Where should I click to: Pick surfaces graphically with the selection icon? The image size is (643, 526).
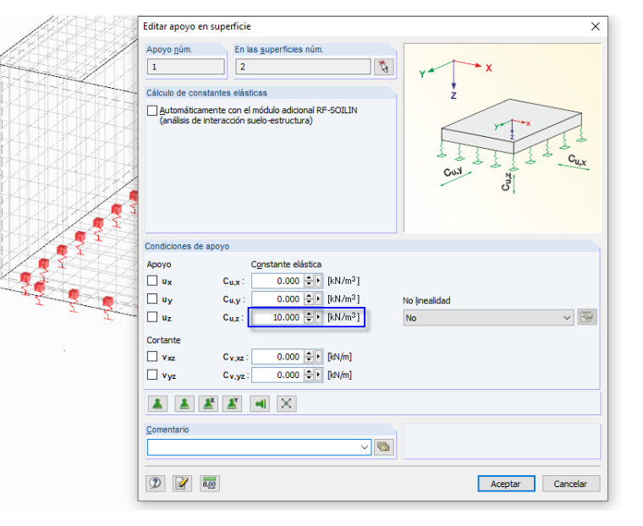click(x=384, y=67)
